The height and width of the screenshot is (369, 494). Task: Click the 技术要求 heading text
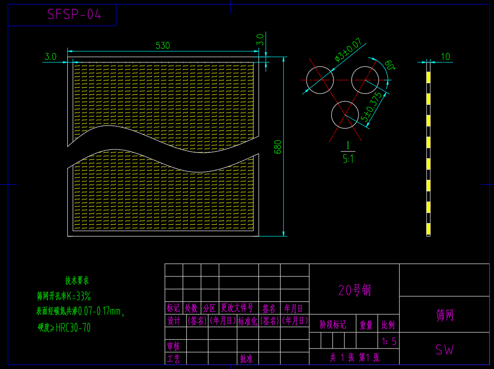[x=77, y=280]
